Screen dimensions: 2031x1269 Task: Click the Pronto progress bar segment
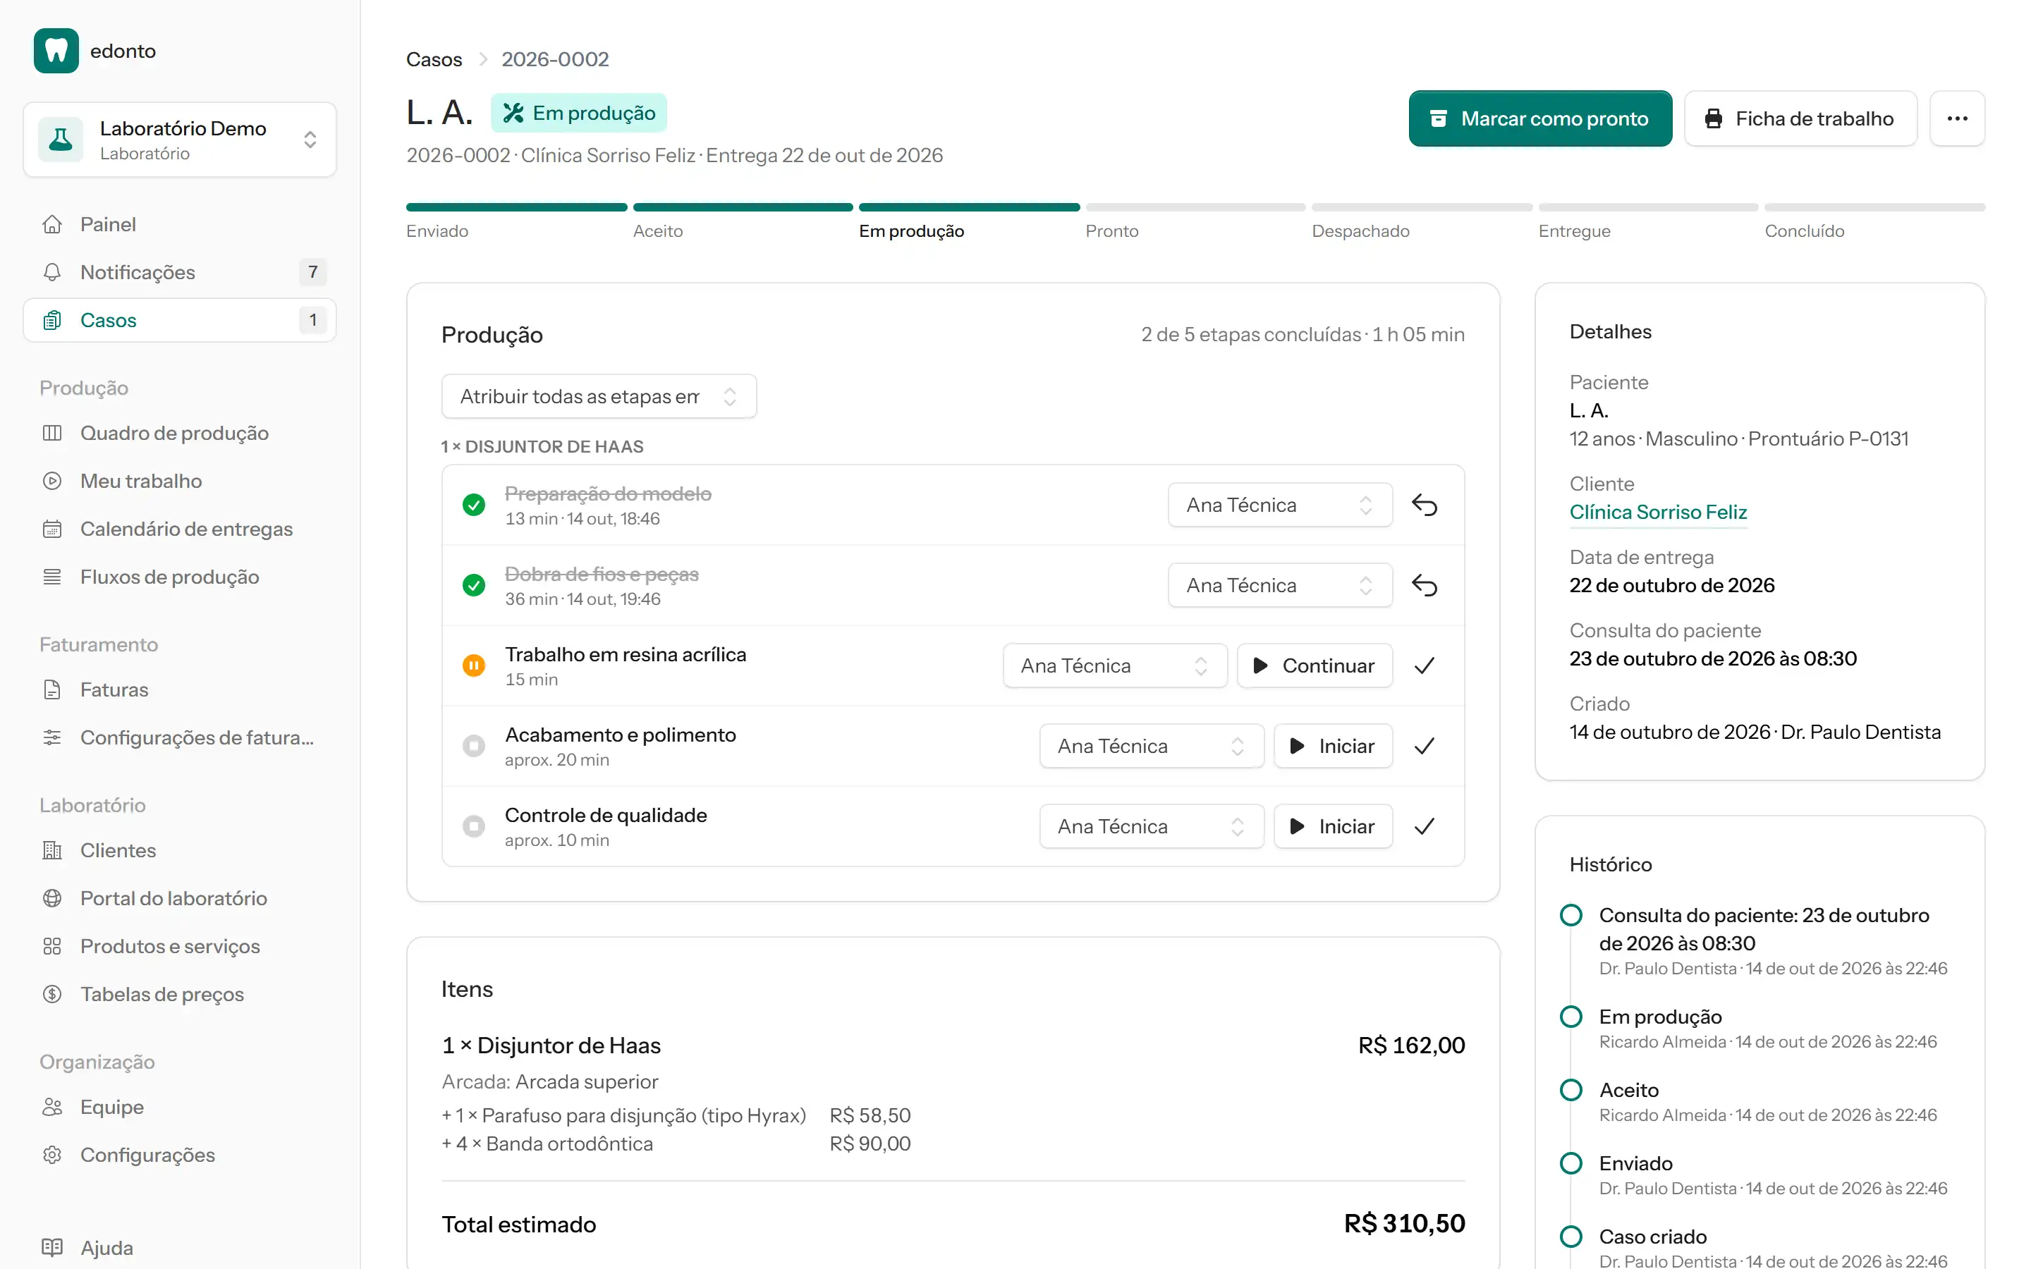(1195, 207)
